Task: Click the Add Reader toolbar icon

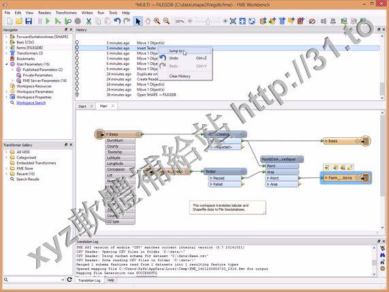Action: click(263, 21)
